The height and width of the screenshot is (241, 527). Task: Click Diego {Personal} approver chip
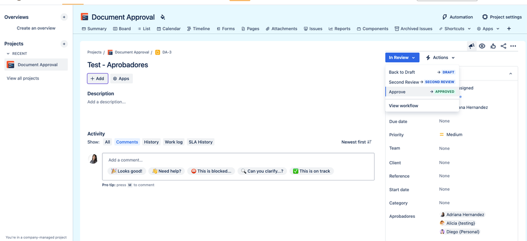459,232
